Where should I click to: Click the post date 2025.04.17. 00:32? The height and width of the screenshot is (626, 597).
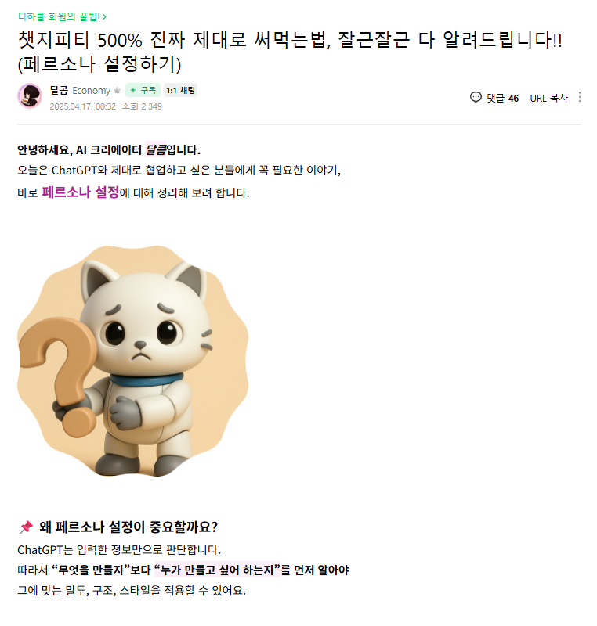(83, 106)
